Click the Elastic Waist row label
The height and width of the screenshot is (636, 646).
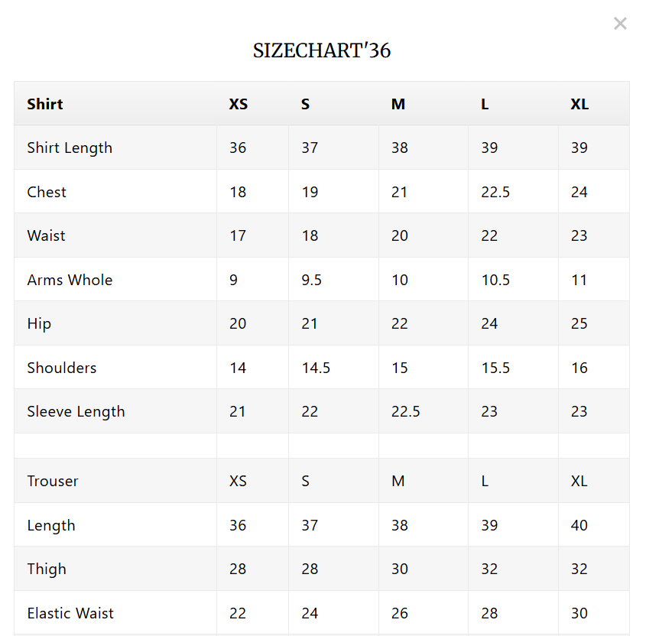70,613
